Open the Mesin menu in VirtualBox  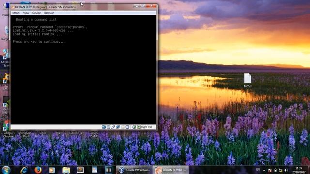(x=16, y=13)
